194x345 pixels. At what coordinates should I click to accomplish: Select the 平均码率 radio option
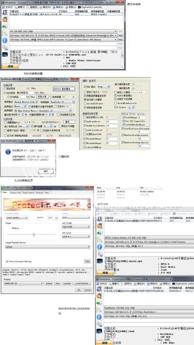coord(8,97)
